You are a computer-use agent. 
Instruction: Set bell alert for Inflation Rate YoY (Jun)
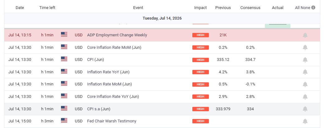coord(305,72)
